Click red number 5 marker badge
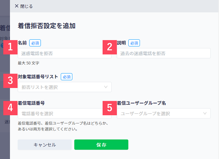219x159 pixels. pos(109,108)
